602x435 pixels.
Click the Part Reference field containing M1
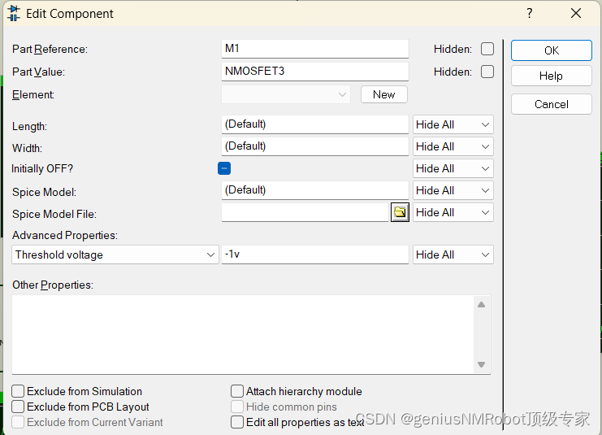pyautogui.click(x=315, y=49)
